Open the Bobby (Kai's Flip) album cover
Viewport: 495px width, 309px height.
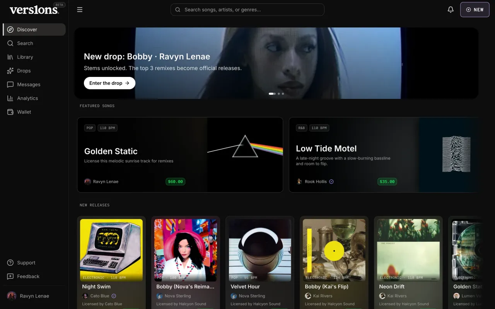[334, 250]
